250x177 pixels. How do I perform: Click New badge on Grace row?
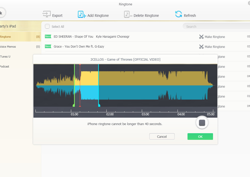(x=48, y=46)
